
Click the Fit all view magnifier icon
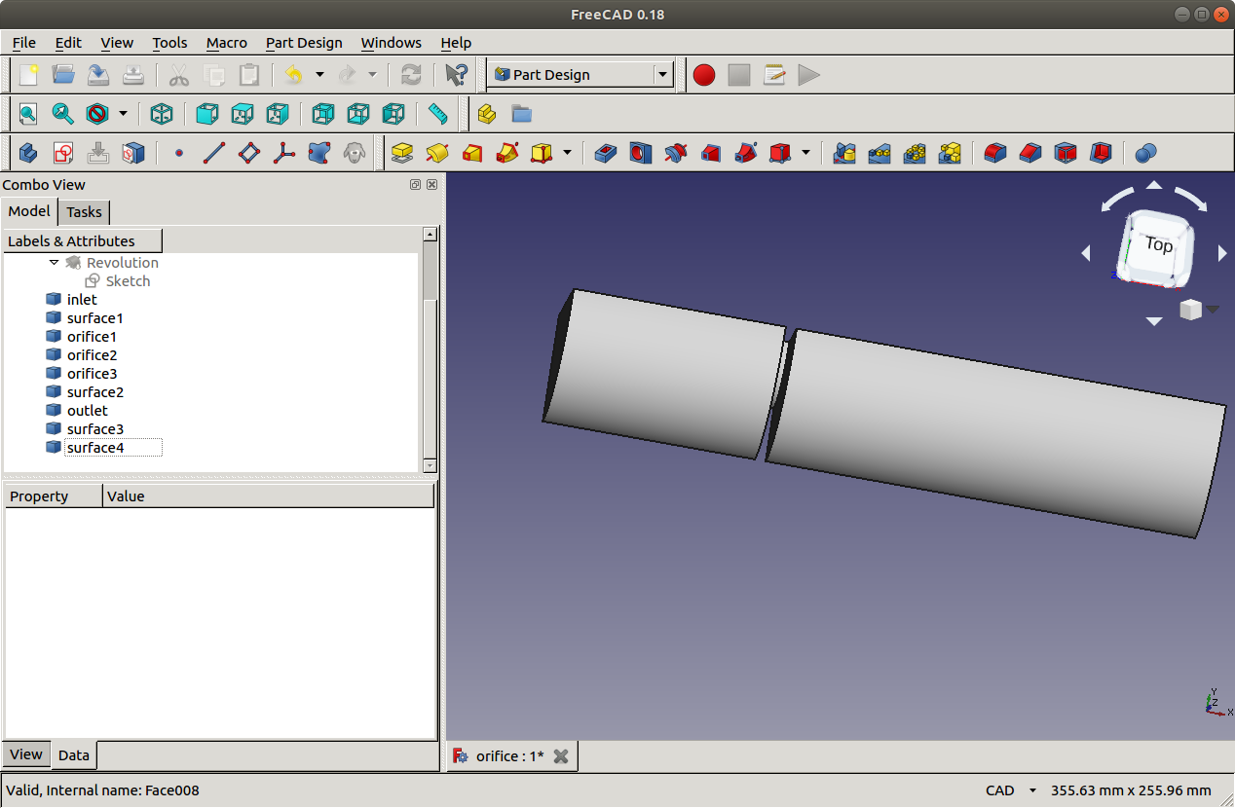coord(28,114)
